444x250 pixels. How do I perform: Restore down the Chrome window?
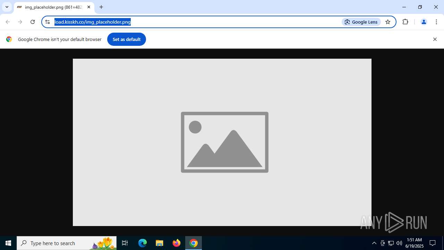click(420, 7)
